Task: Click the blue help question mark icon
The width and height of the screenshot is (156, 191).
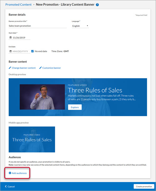Action: coord(97,5)
